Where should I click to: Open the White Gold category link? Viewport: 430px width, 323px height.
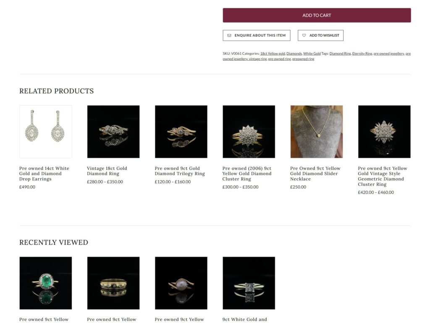[312, 53]
